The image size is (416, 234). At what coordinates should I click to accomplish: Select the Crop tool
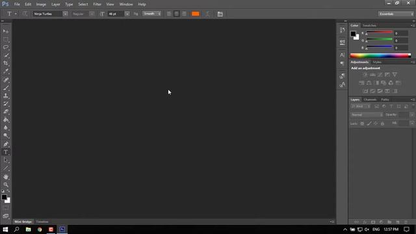pos(6,63)
